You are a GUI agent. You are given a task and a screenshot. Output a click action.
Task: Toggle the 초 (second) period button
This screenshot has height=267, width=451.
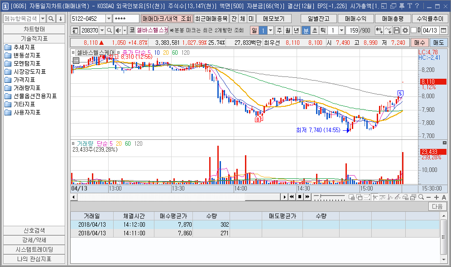(x=315, y=30)
